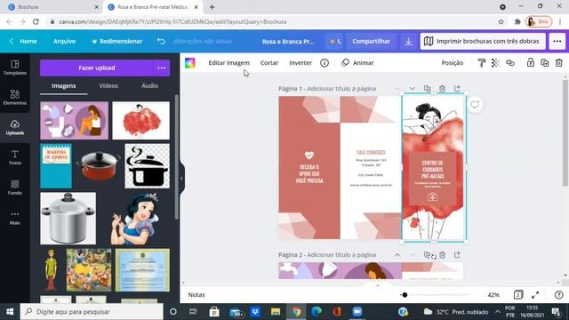Switch to the Áudio tab
This screenshot has height=320, width=569.
point(149,86)
